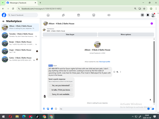Open File Explorer from taskbar
The image size is (159, 119).
point(17,117)
